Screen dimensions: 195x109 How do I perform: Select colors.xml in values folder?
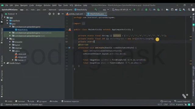(x=20, y=54)
